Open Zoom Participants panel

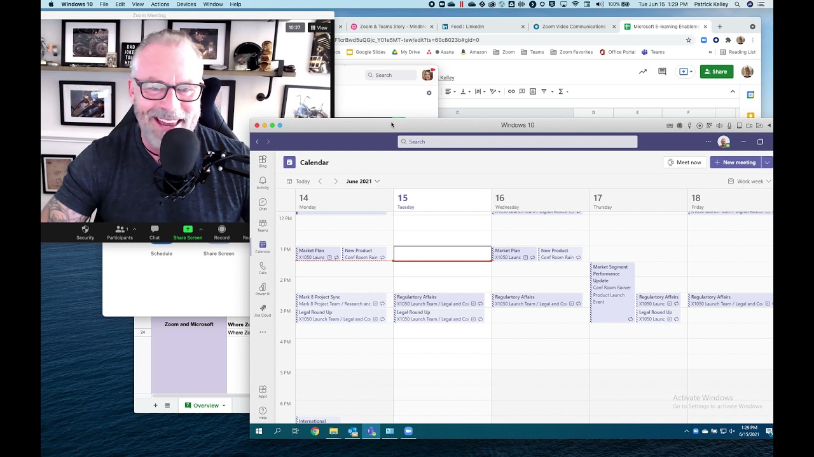pos(120,232)
